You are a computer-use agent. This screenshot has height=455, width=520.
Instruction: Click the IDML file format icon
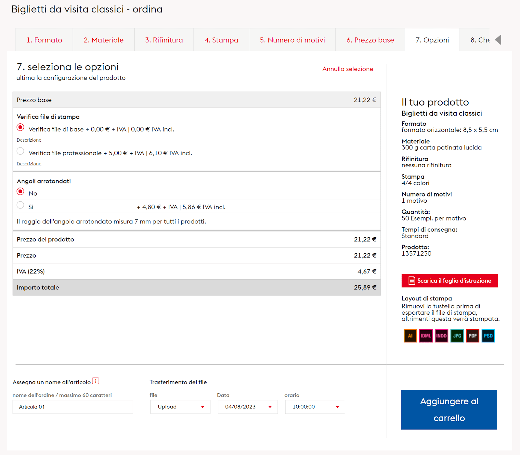coord(426,336)
